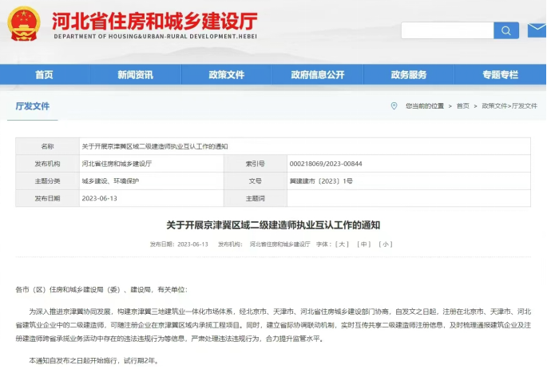Viewport: 547px width, 381px height.
Task: Click the English department name subtitle
Action: click(x=155, y=36)
